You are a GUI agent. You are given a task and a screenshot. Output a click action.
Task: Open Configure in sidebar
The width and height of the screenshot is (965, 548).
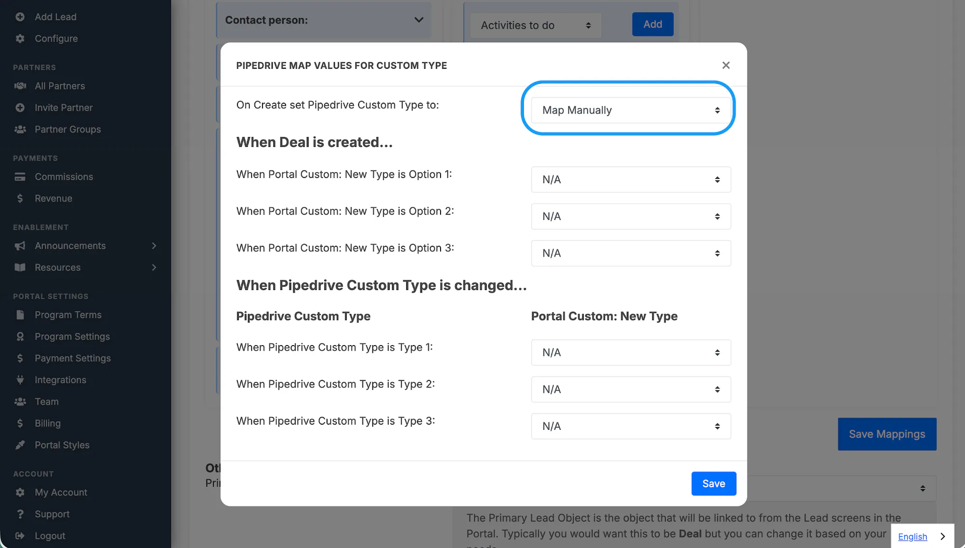coord(56,39)
